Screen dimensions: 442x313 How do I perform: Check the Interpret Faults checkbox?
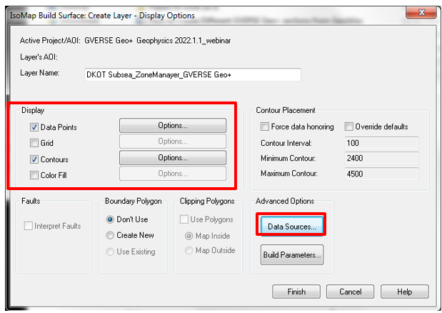(28, 226)
